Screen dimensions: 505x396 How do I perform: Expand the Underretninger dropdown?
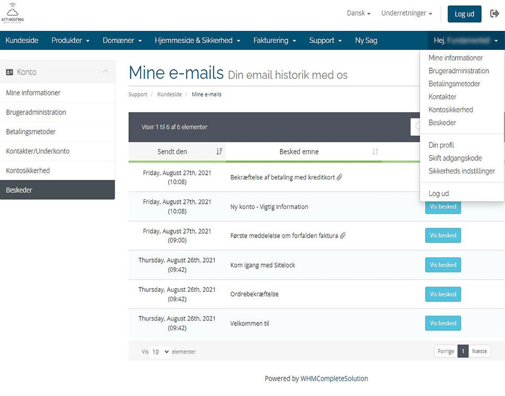click(406, 13)
